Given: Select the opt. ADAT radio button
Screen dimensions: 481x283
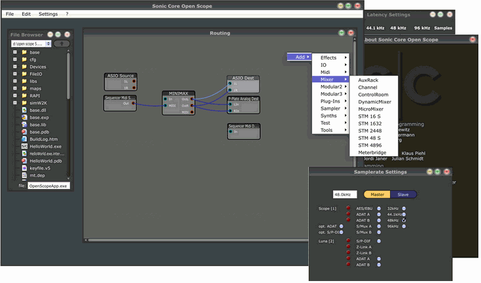Looking at the screenshot, I should pos(342,226).
